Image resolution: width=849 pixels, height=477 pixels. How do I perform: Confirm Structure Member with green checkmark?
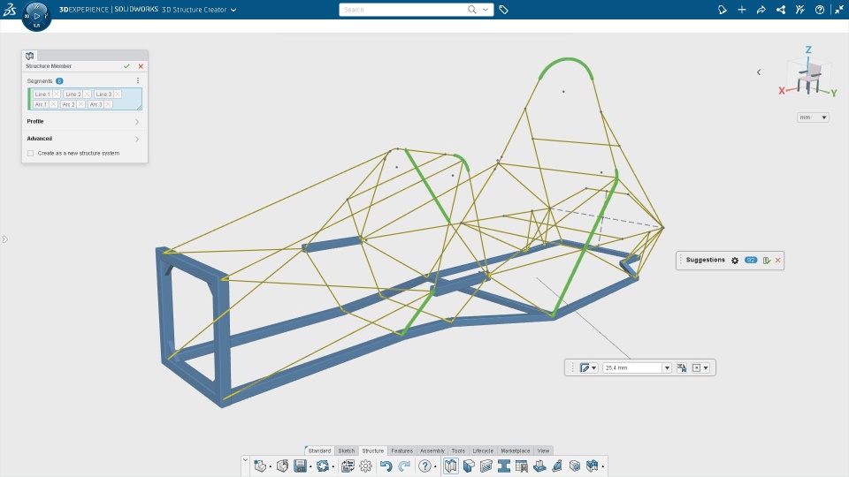[x=126, y=66]
